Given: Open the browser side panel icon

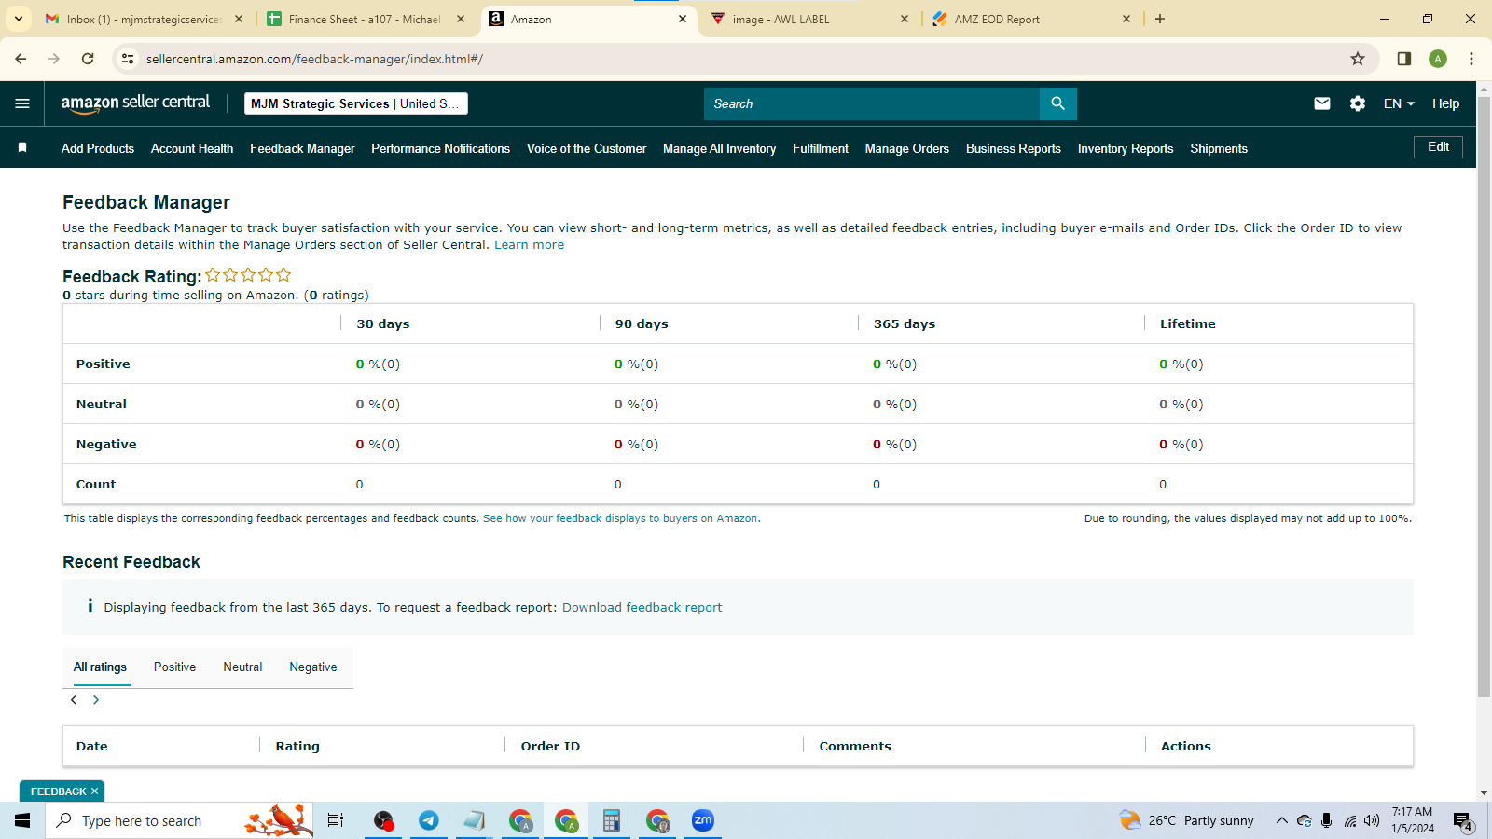Looking at the screenshot, I should 1404,59.
